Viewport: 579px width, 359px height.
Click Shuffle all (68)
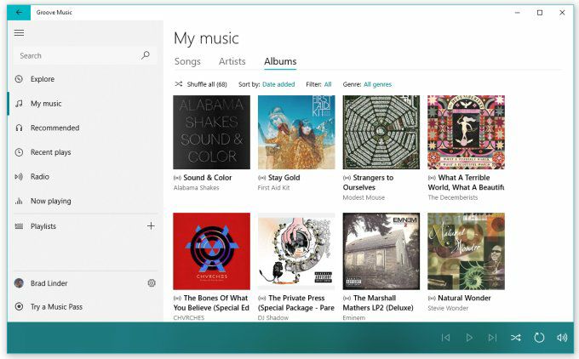[201, 84]
